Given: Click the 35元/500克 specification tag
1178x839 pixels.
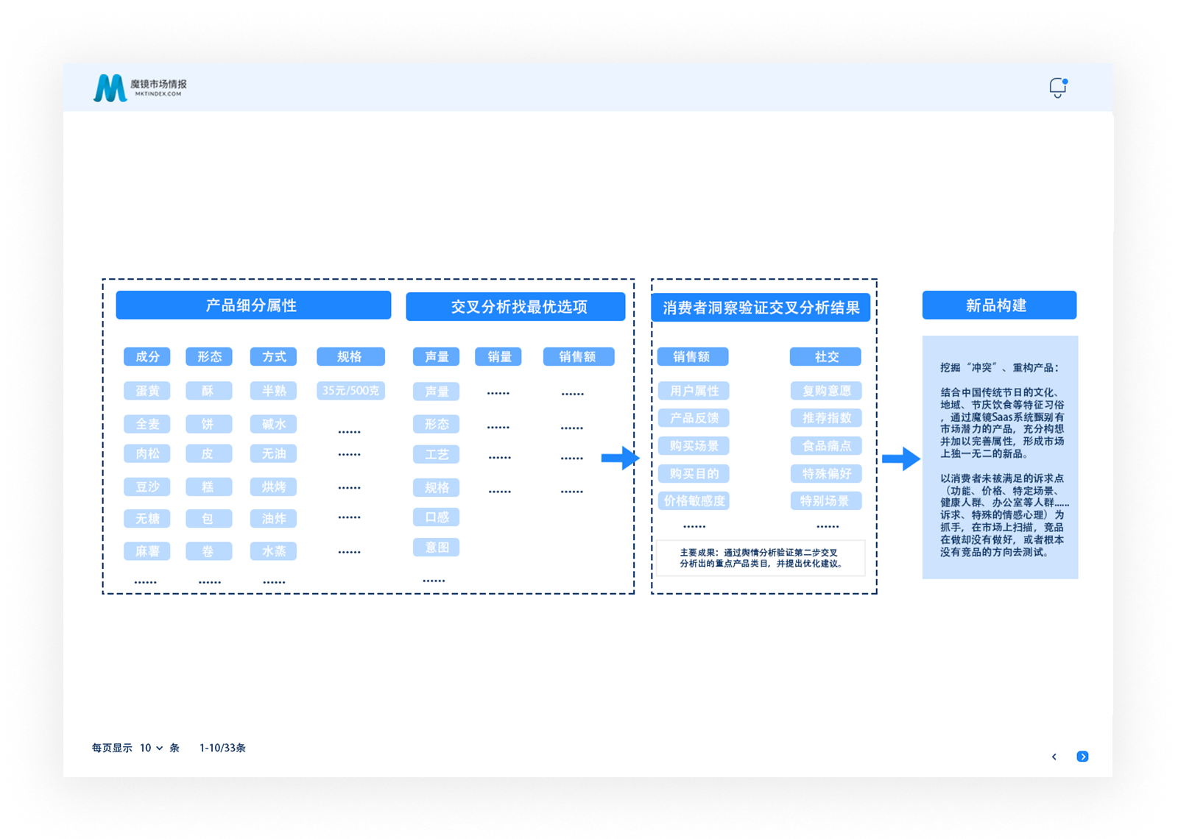Looking at the screenshot, I should (x=350, y=391).
